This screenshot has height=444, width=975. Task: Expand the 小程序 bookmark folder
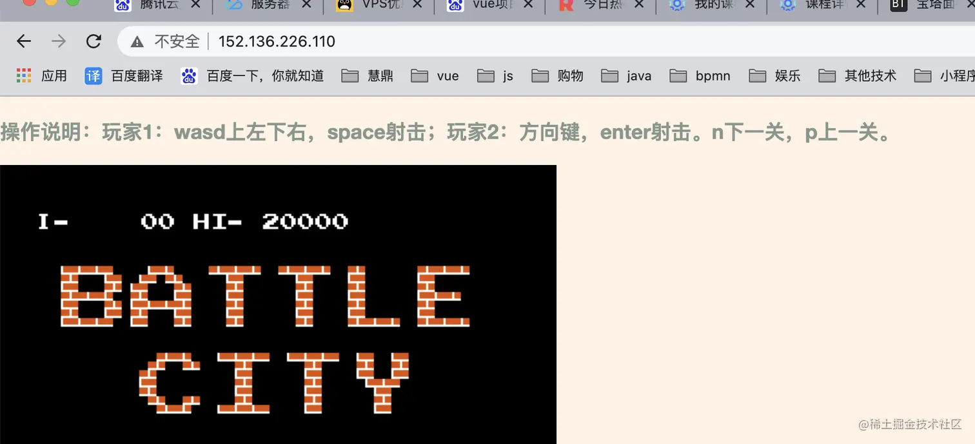click(x=945, y=76)
